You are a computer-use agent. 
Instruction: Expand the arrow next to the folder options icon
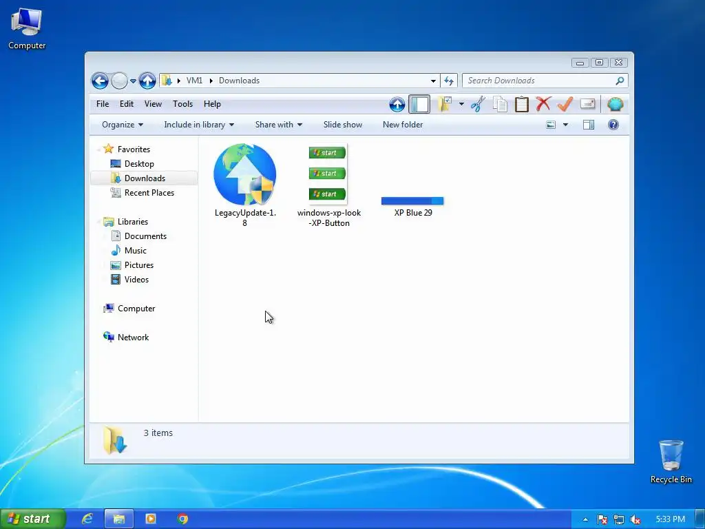[x=461, y=105]
